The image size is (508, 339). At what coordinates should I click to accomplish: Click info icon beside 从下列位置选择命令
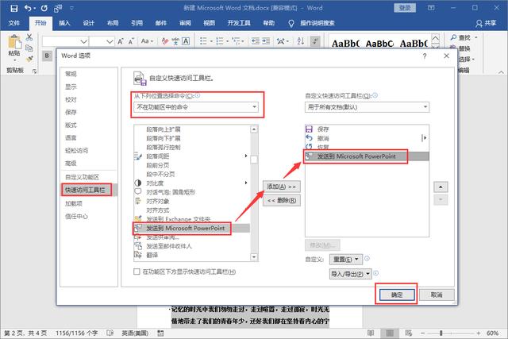click(198, 95)
